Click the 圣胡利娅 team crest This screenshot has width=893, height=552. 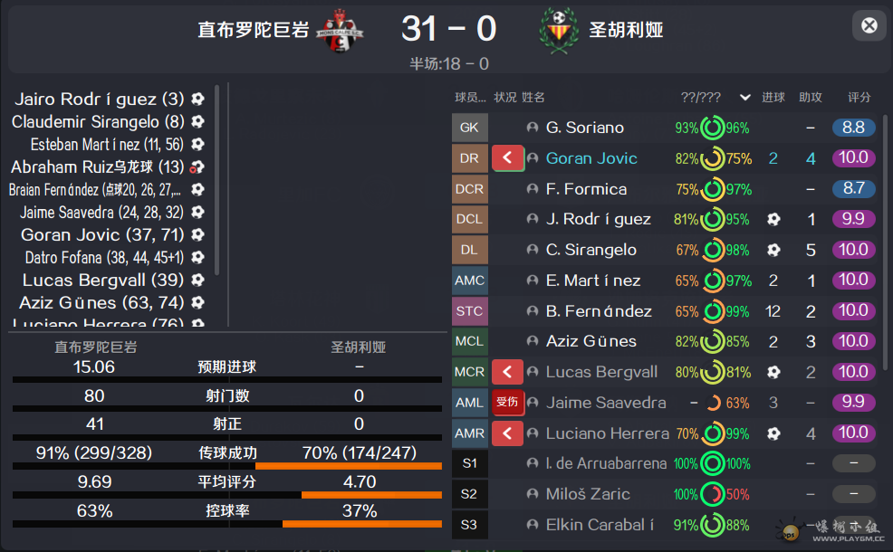(558, 31)
